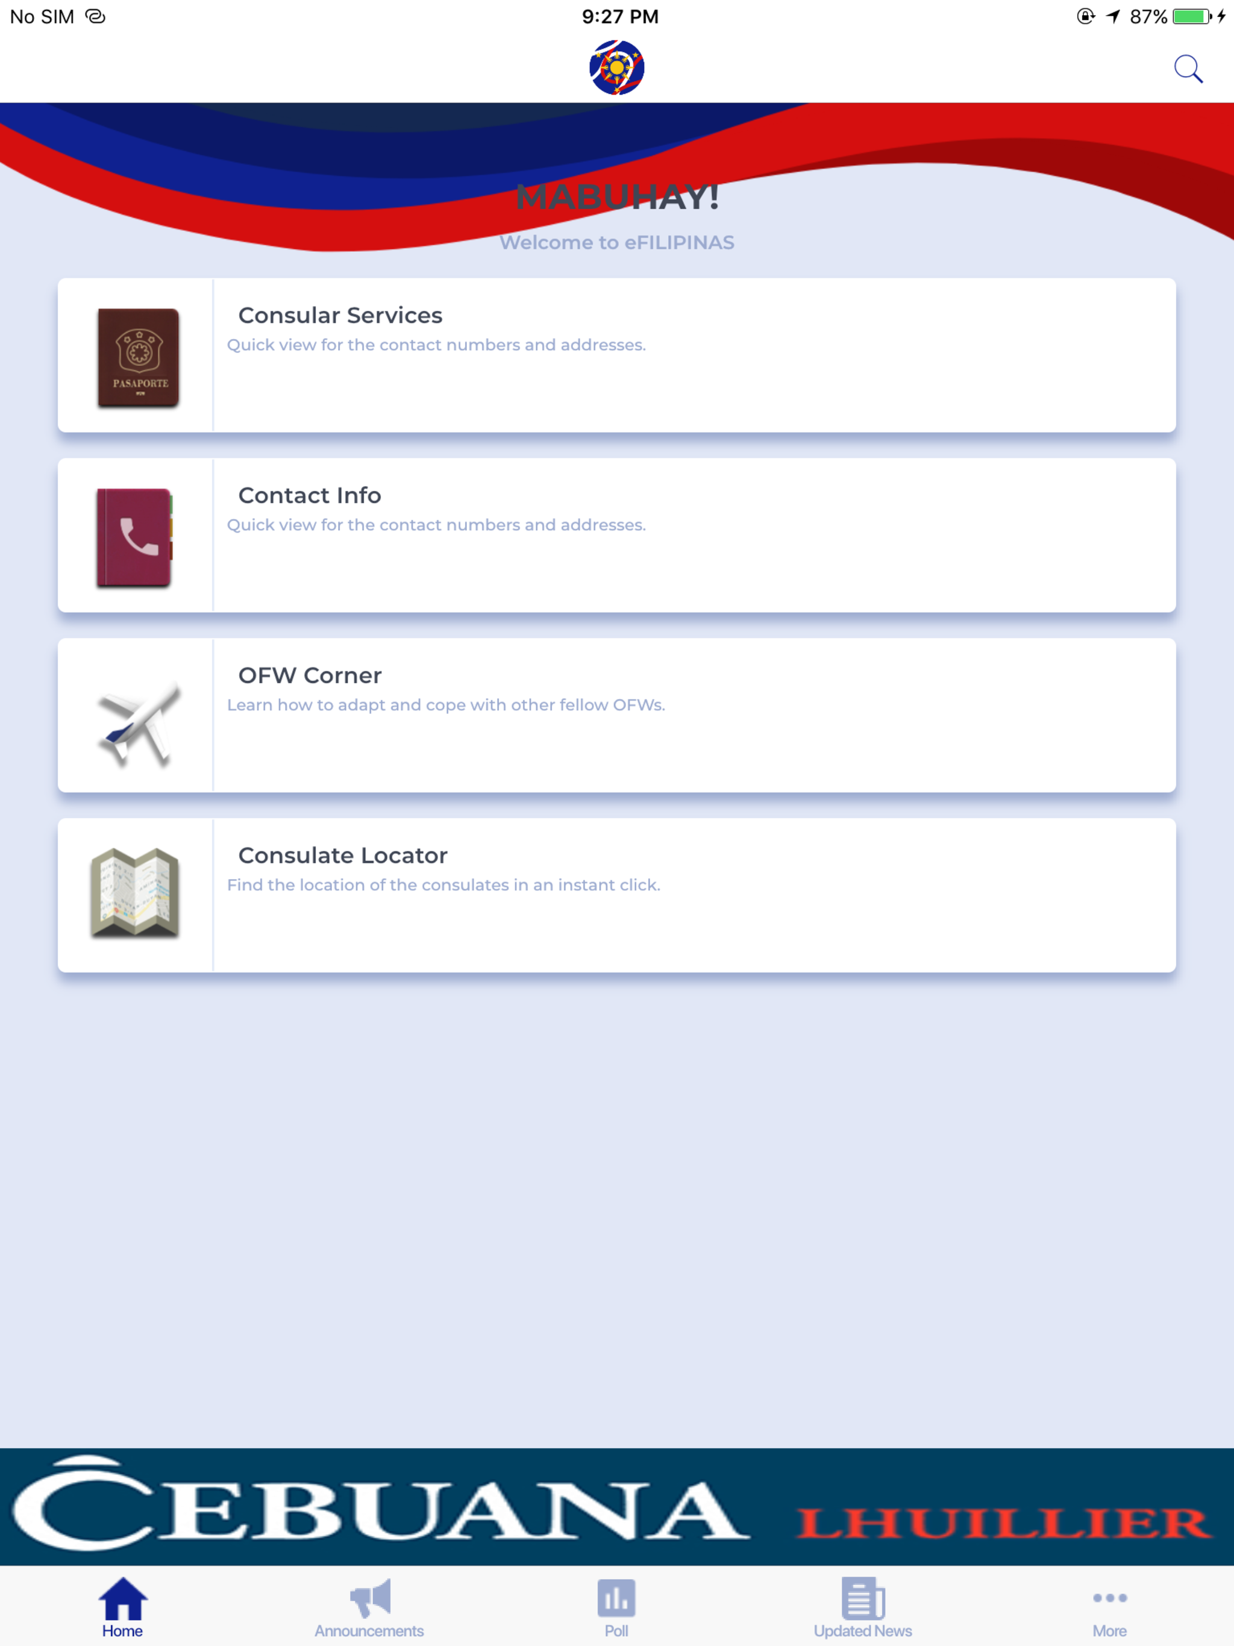Tap the passport icon for Consular Services
The width and height of the screenshot is (1234, 1646).
[x=138, y=357]
